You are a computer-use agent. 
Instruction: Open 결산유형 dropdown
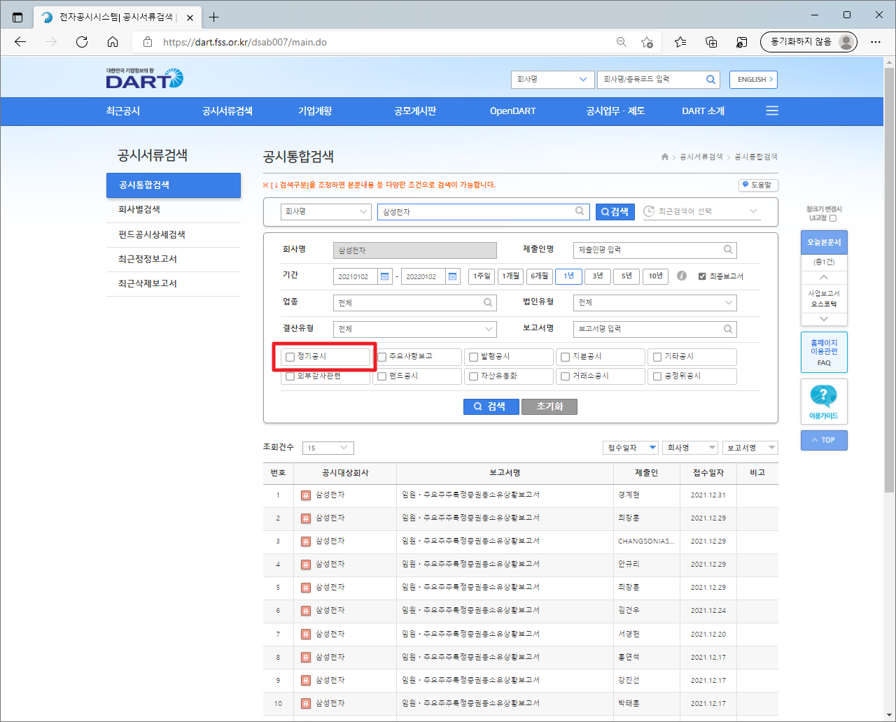point(414,329)
